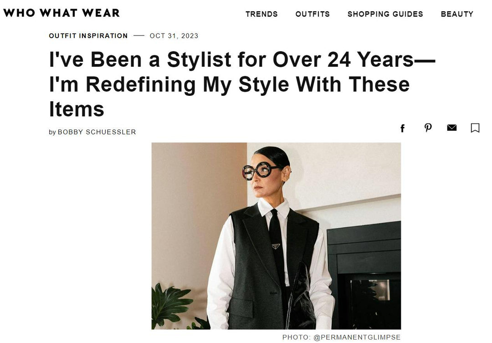Viewport: 492px width, 343px height.
Task: Click the triangle logo on the tie
Action: 276,246
